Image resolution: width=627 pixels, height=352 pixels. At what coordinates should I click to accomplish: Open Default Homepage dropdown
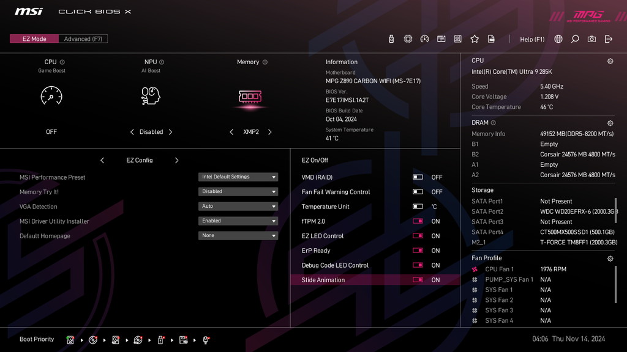[x=238, y=235]
